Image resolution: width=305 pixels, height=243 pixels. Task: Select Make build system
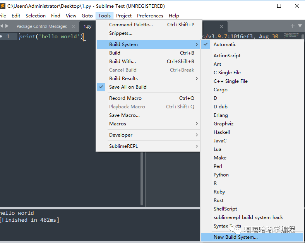252,157
